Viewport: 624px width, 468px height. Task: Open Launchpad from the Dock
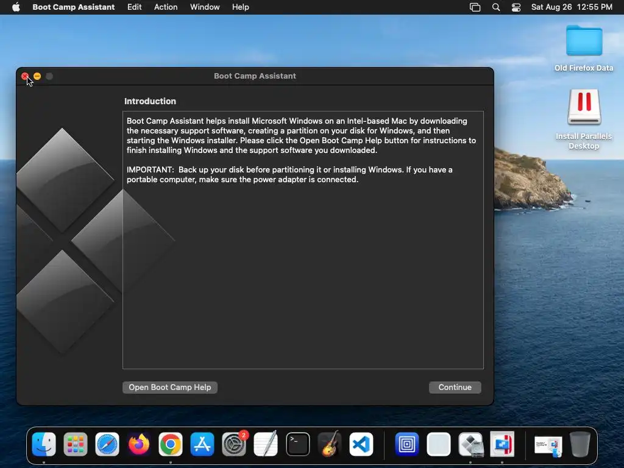tap(75, 444)
